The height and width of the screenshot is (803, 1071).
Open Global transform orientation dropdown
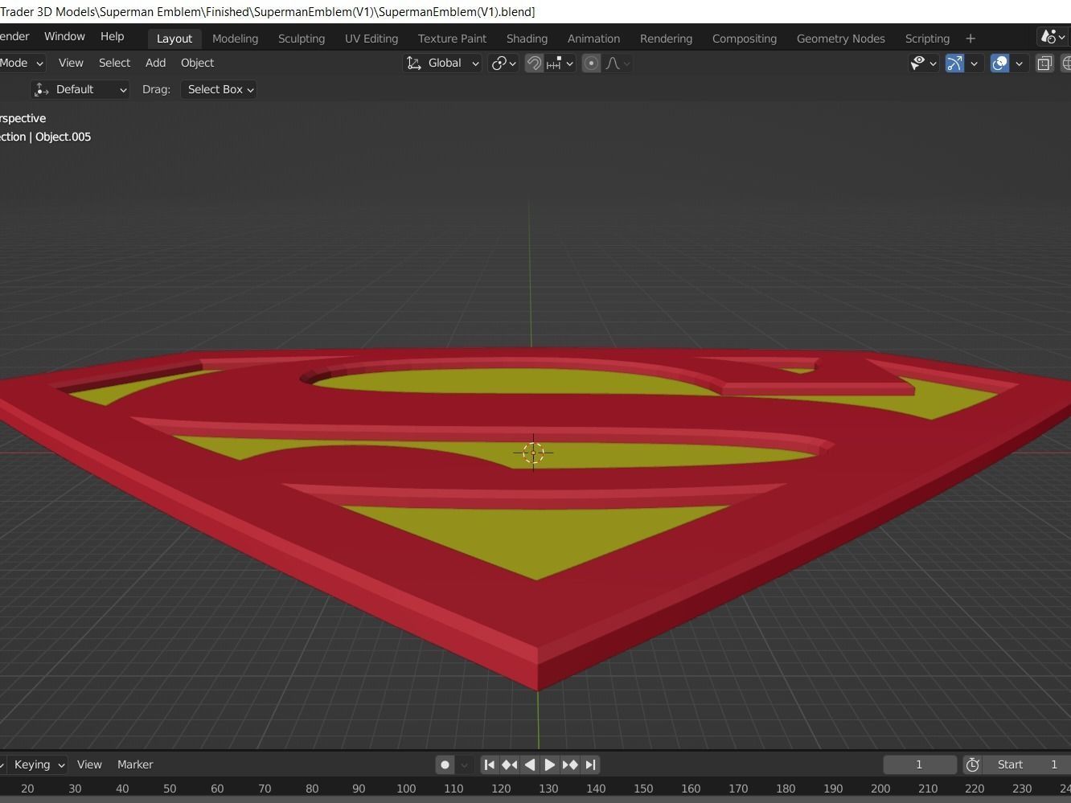442,64
